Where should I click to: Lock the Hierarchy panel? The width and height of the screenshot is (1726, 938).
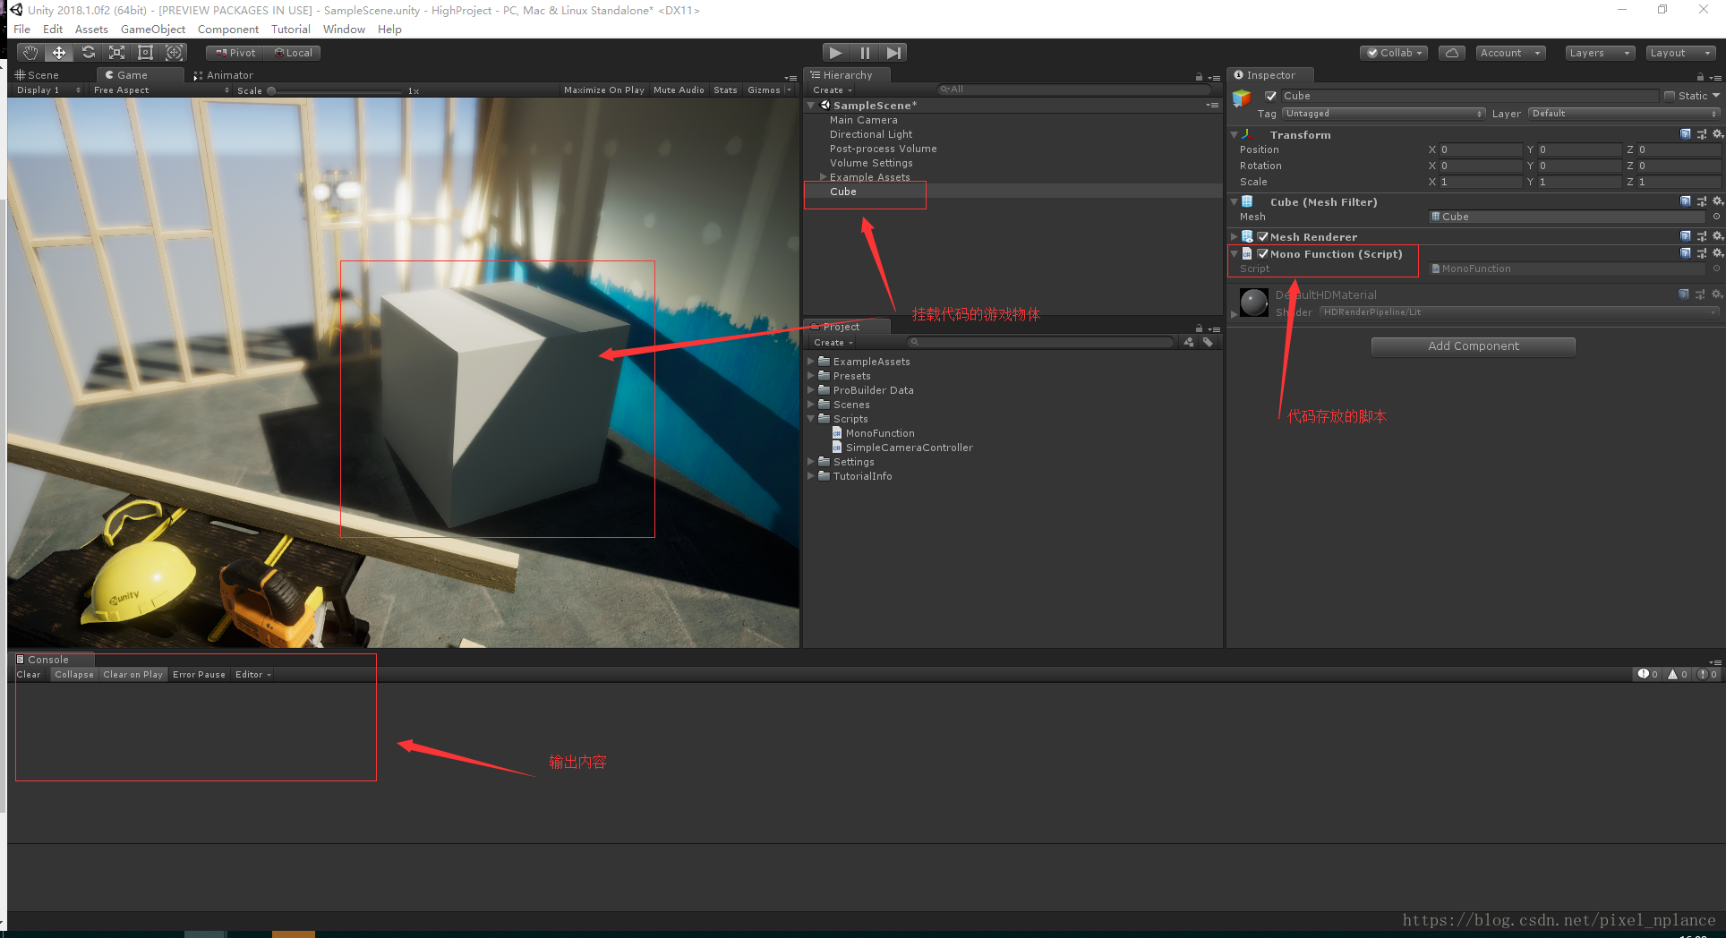click(x=1199, y=77)
